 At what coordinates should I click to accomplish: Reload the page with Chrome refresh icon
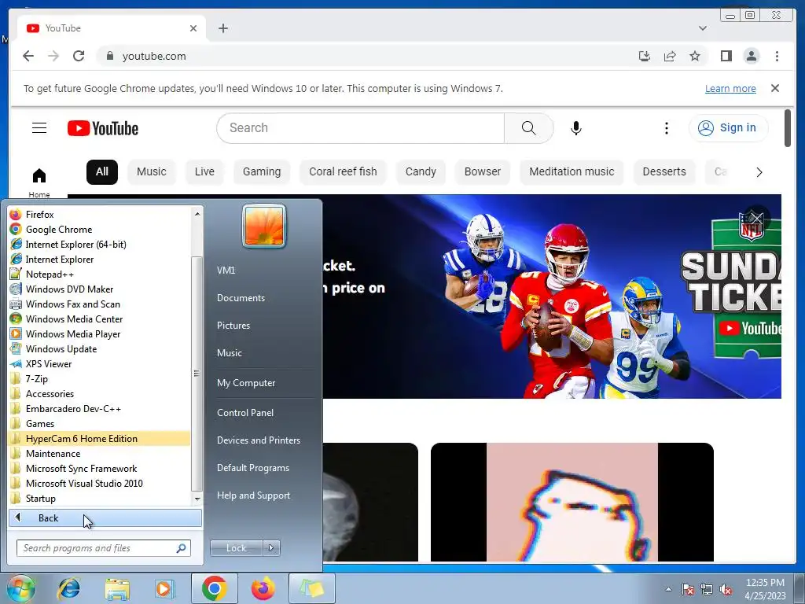(79, 56)
